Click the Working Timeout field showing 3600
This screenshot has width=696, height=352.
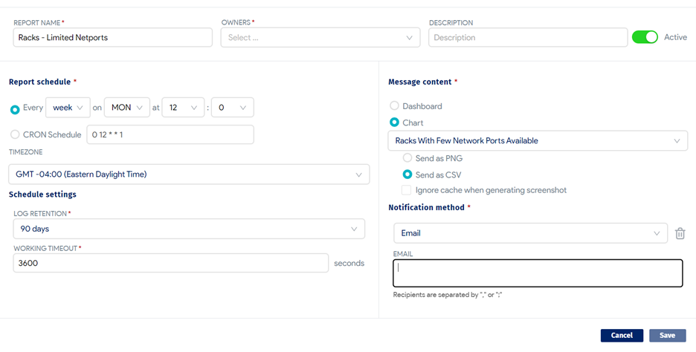coord(171,263)
